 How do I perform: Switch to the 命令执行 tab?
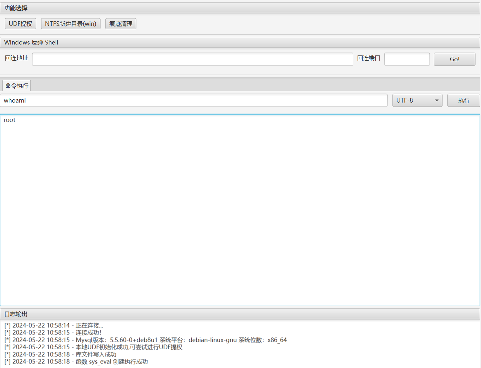[x=17, y=86]
